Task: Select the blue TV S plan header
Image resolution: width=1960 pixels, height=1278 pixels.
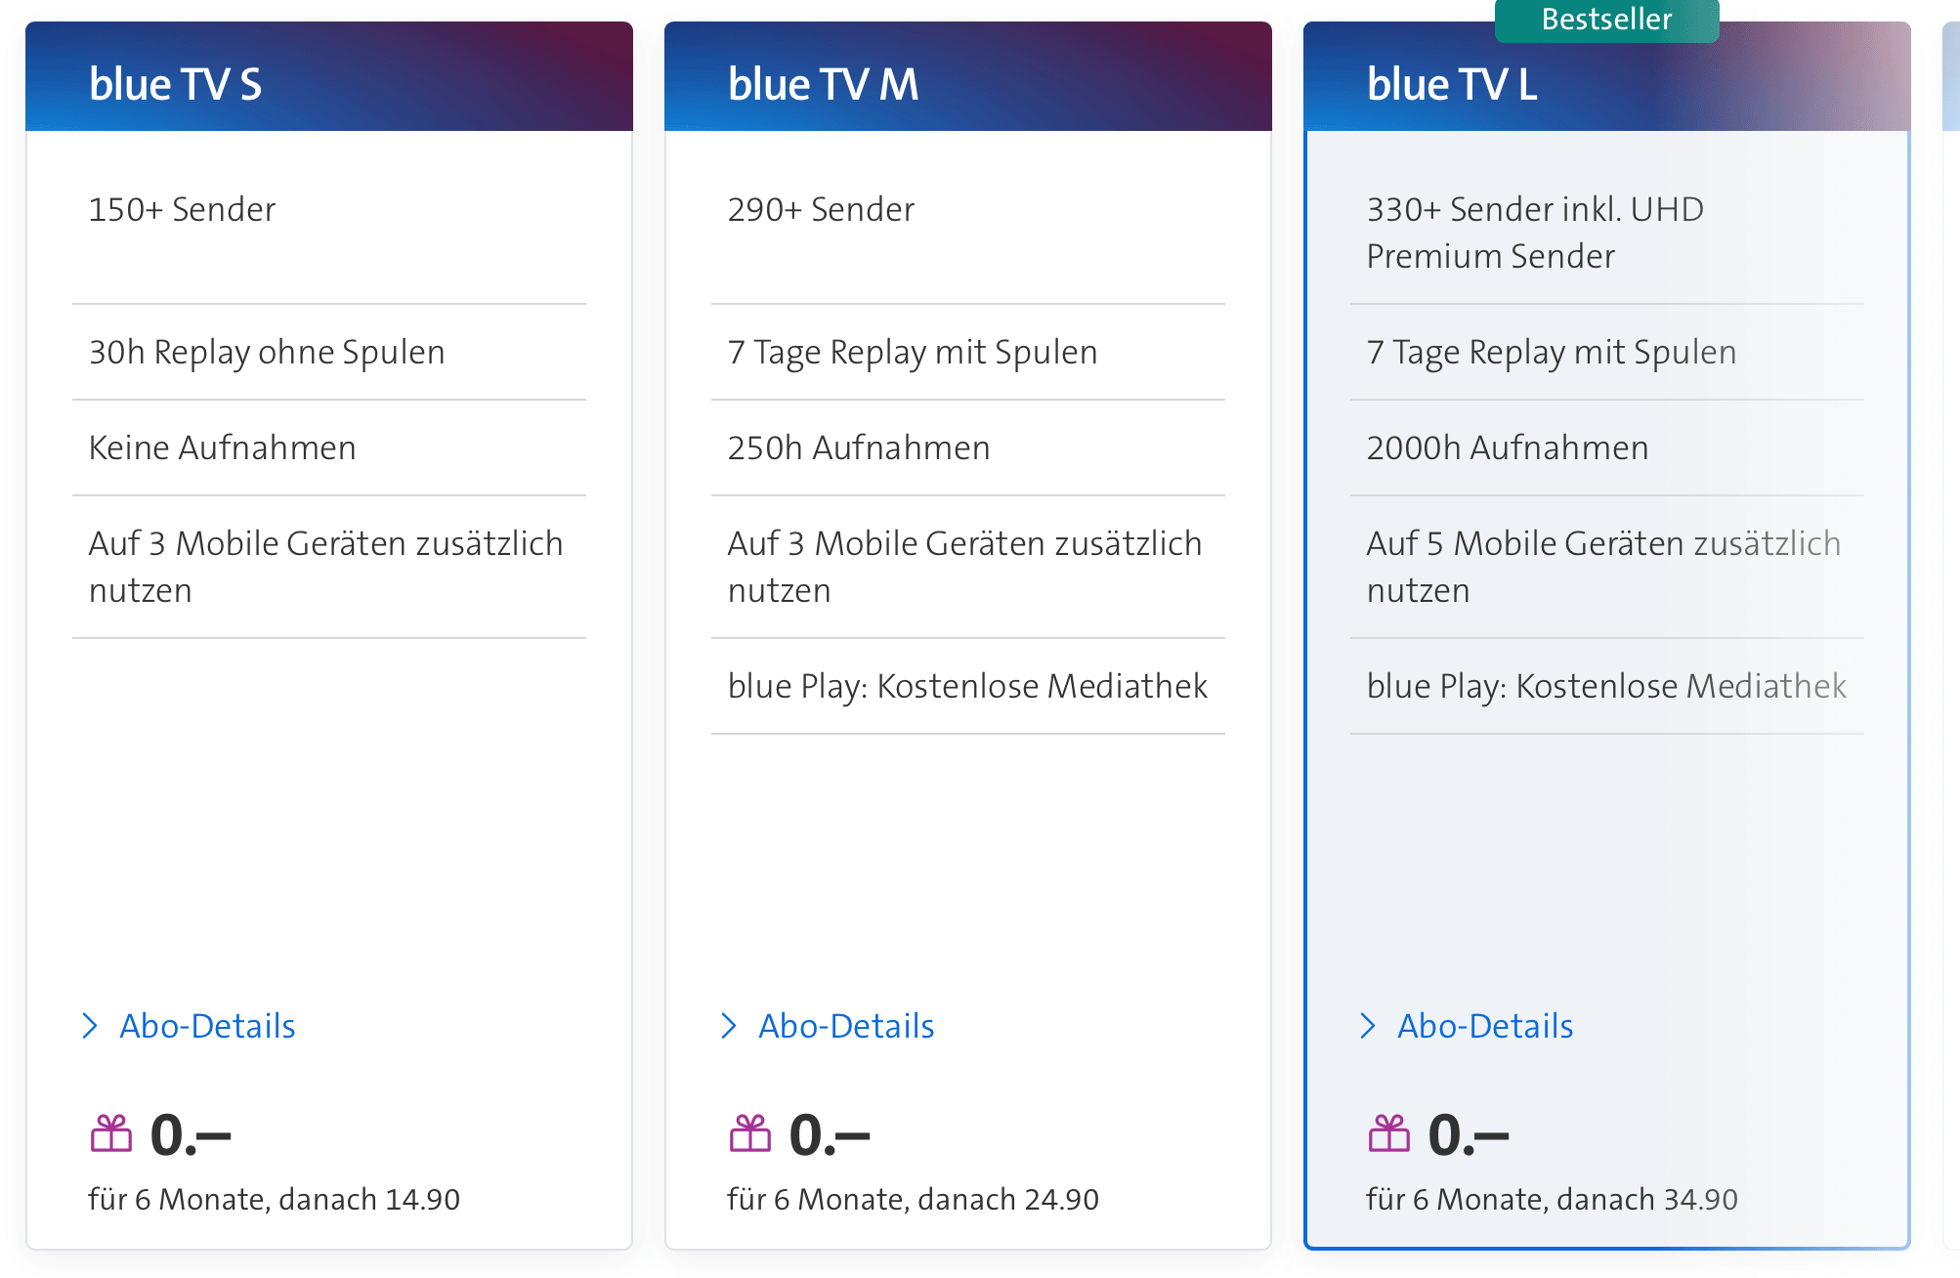Action: coord(329,76)
